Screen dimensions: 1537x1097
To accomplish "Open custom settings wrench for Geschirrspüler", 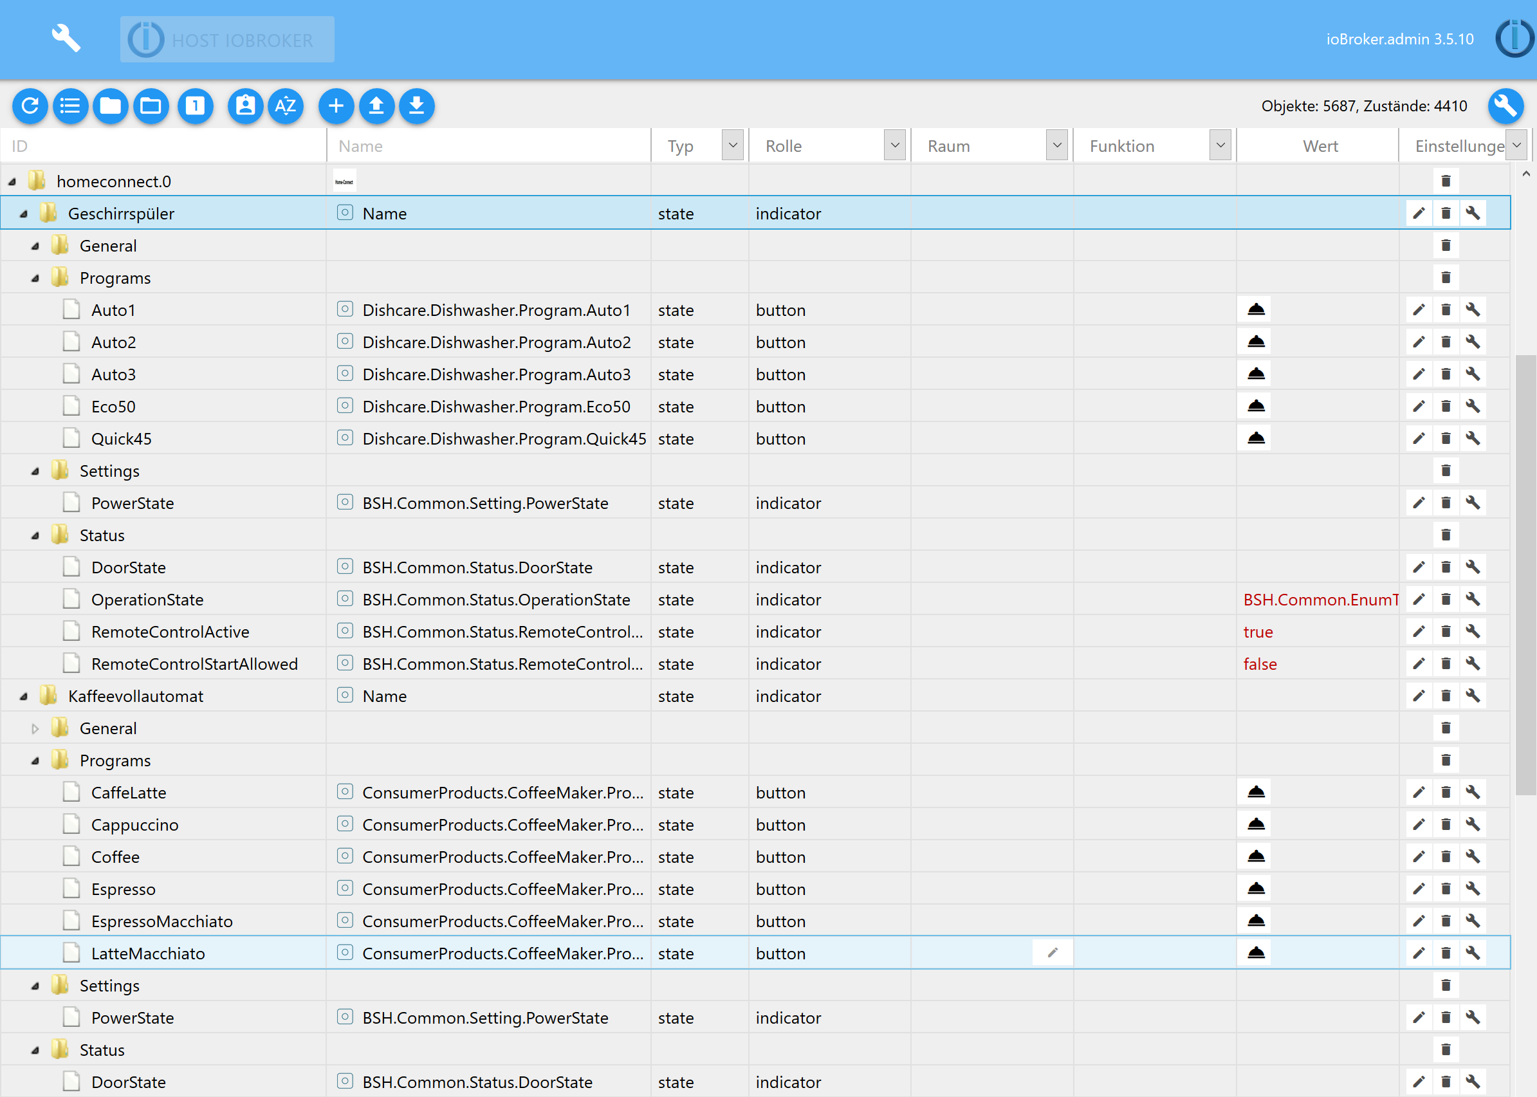I will coord(1473,214).
